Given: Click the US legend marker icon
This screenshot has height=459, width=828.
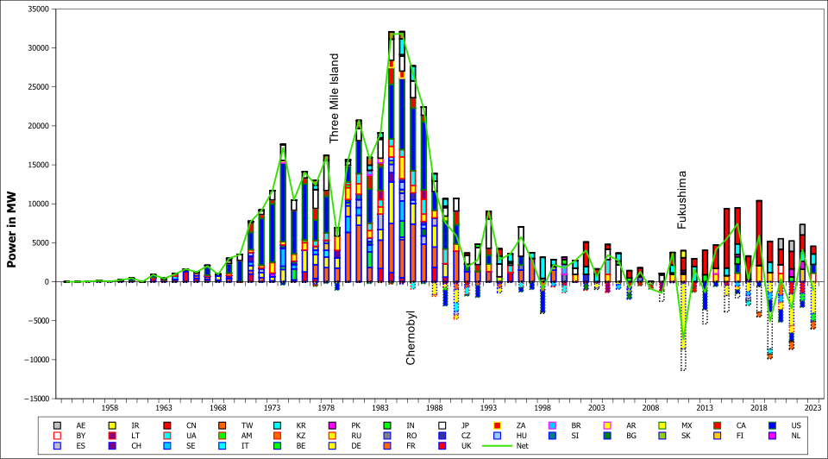Looking at the screenshot, I should tap(773, 425).
